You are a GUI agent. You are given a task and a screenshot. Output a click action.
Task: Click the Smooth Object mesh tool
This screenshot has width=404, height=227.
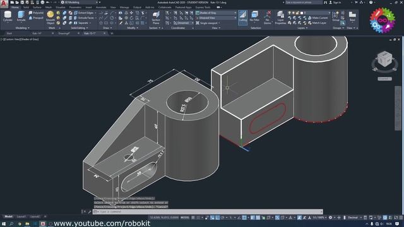50,17
